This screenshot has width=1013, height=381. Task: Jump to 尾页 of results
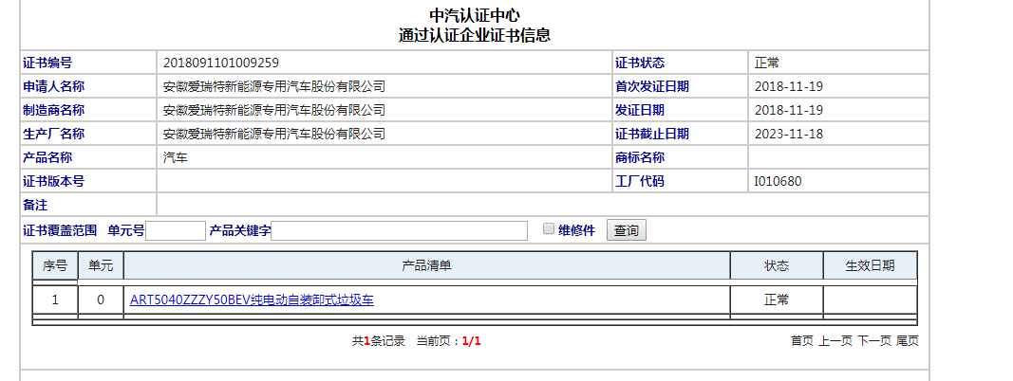908,341
